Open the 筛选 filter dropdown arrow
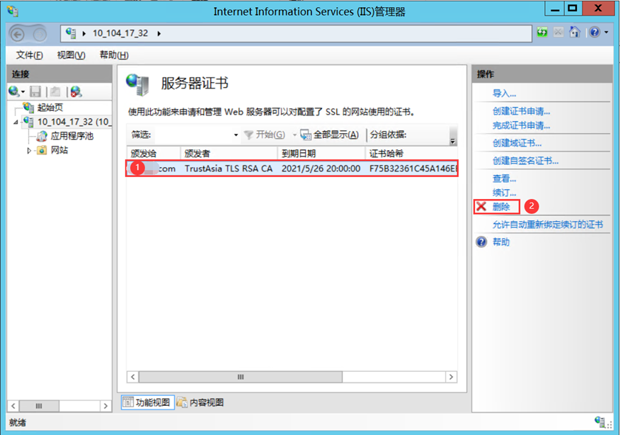 click(236, 135)
